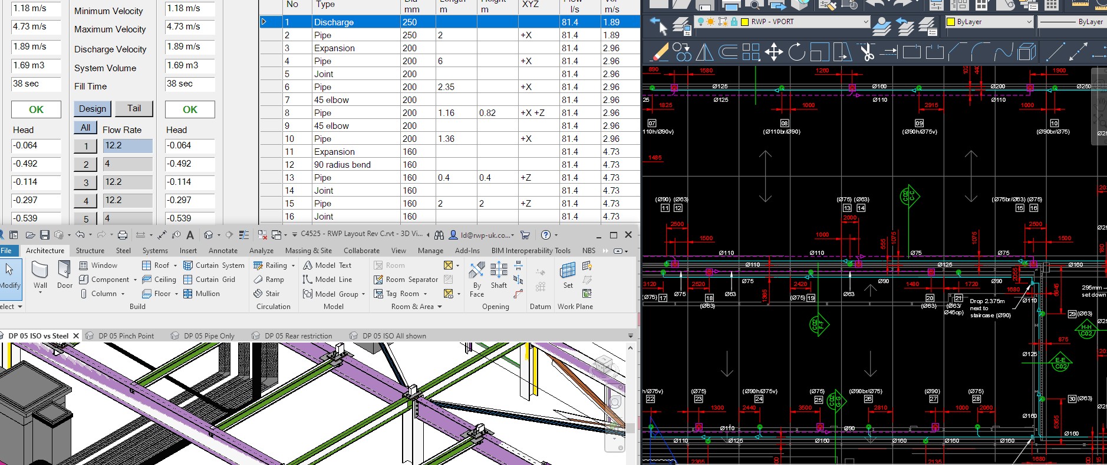Click the OK button under the first Fill Time value
1107x465 pixels.
click(x=36, y=109)
